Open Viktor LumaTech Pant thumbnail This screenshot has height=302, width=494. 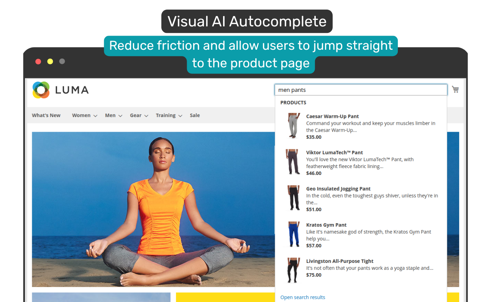click(x=292, y=162)
